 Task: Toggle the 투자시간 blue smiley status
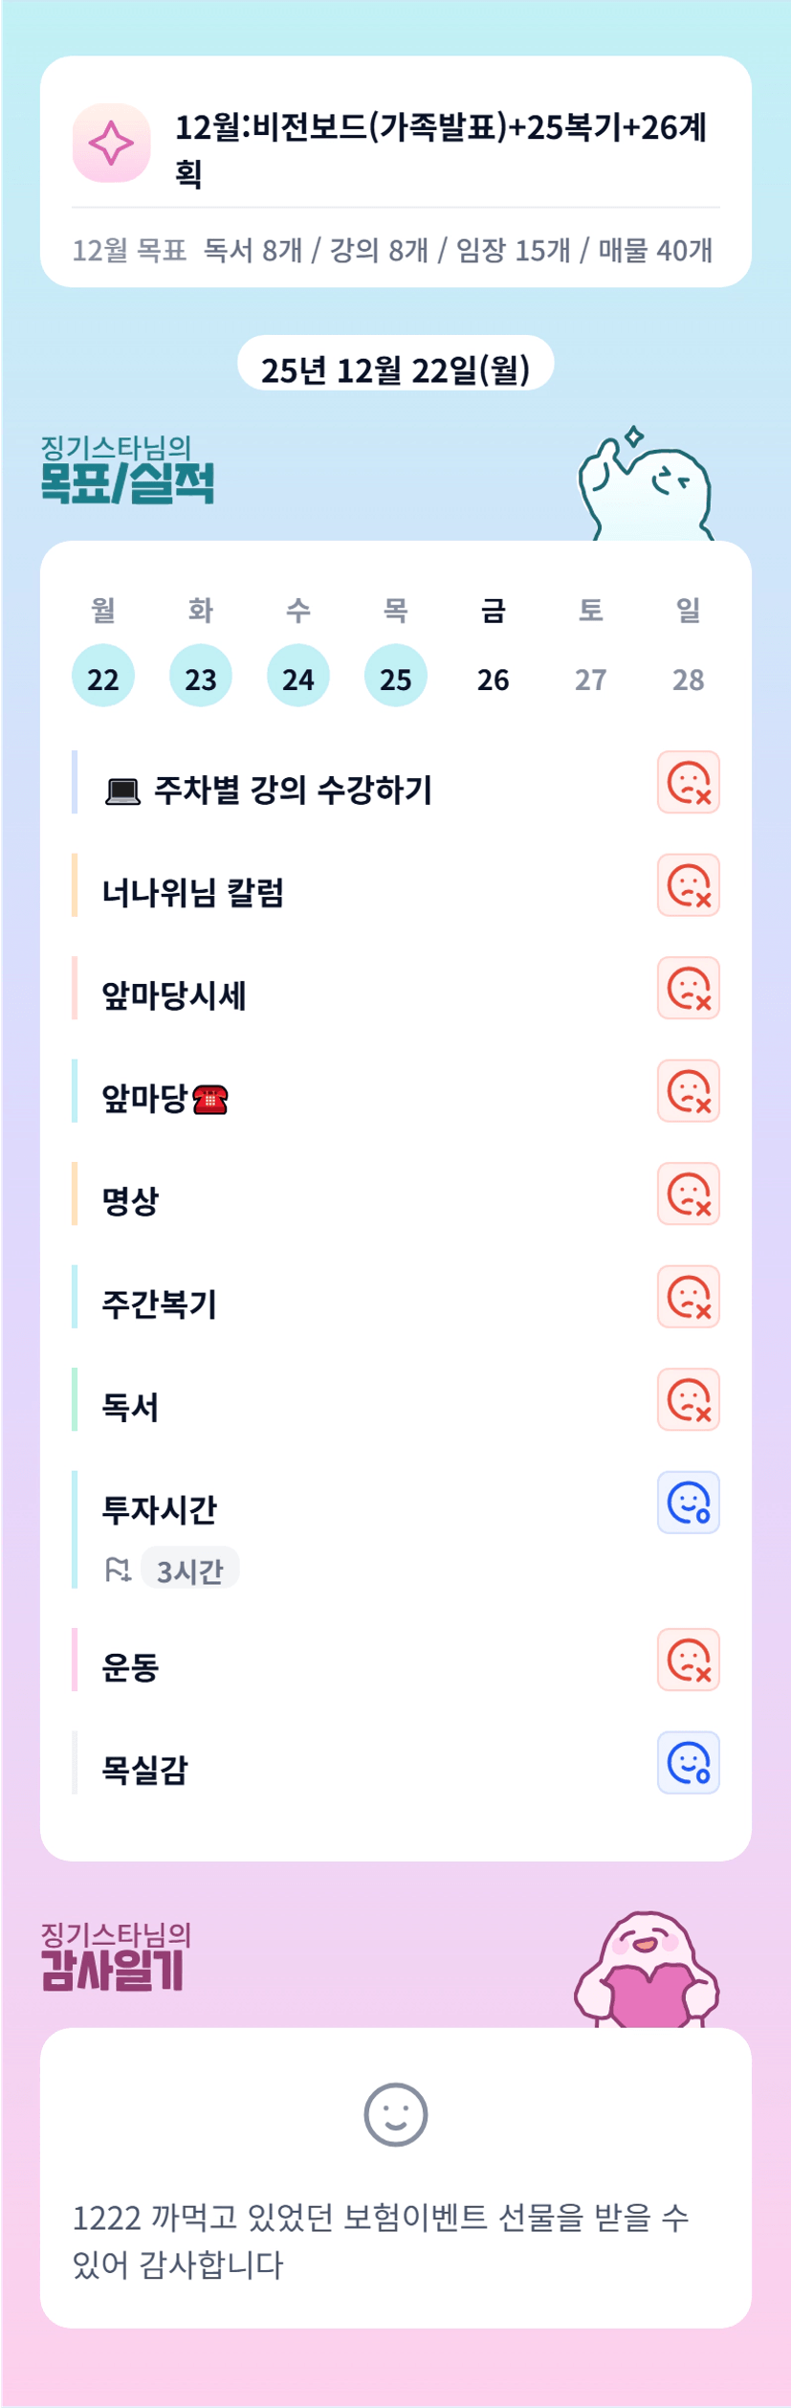(688, 1503)
